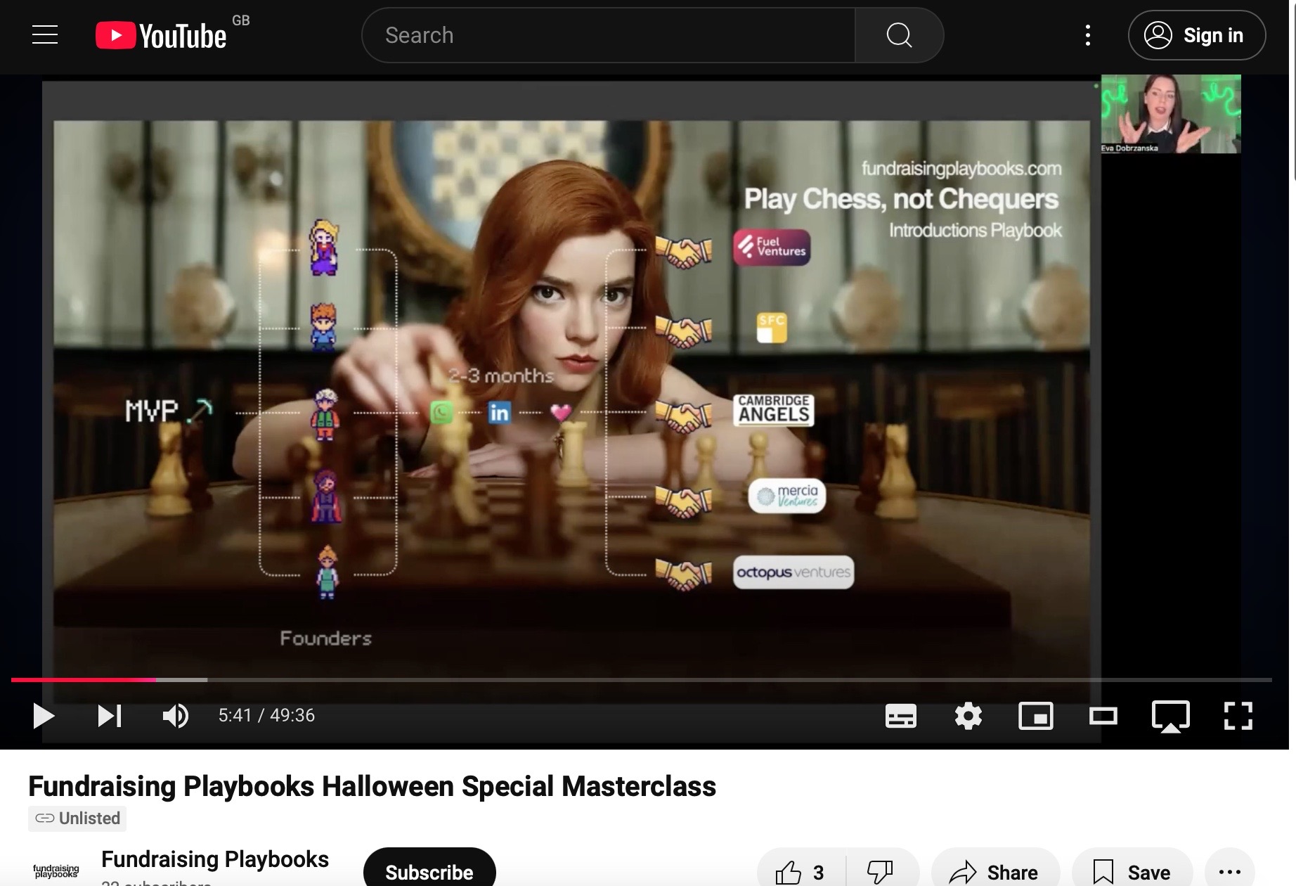The width and height of the screenshot is (1296, 886).
Task: Seek along the video progress bar
Action: point(641,680)
